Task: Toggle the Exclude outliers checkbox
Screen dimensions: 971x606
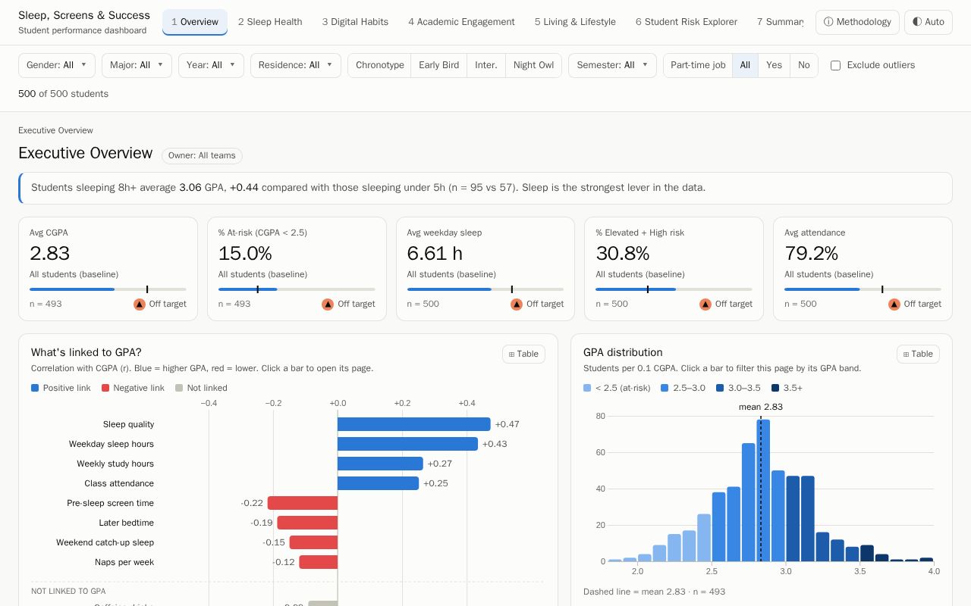Action: click(x=835, y=65)
